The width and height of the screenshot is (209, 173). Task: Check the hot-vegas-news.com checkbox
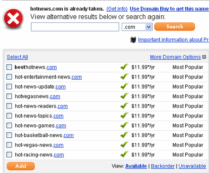coord(9,145)
